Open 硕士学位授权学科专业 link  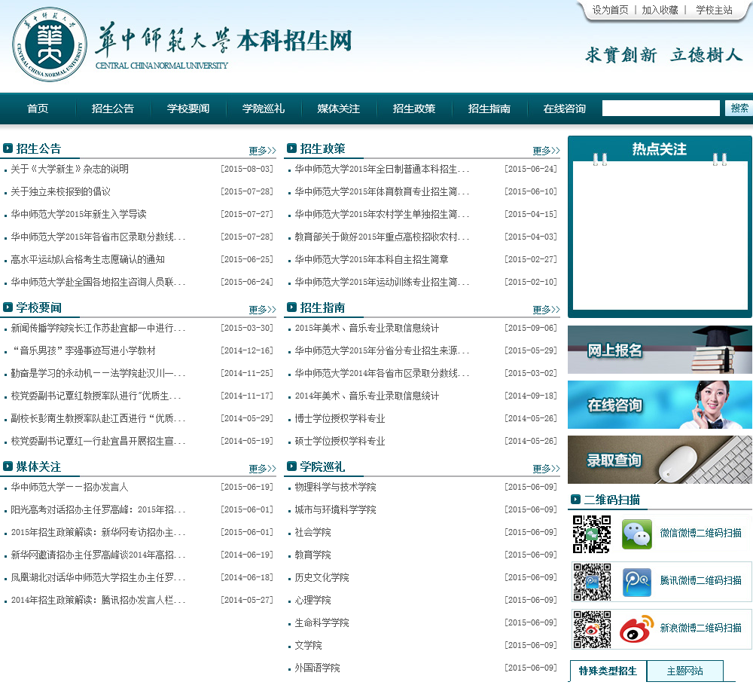(340, 442)
